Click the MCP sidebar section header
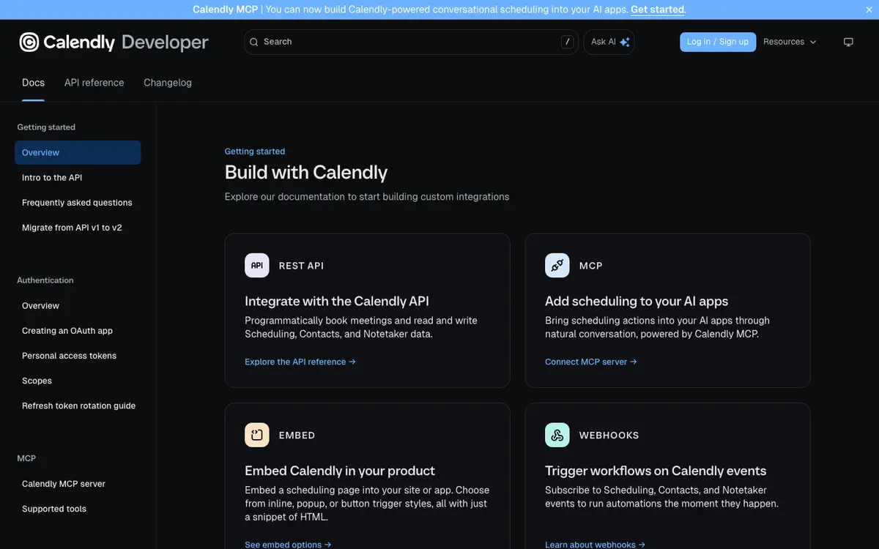The width and height of the screenshot is (879, 549). point(26,458)
